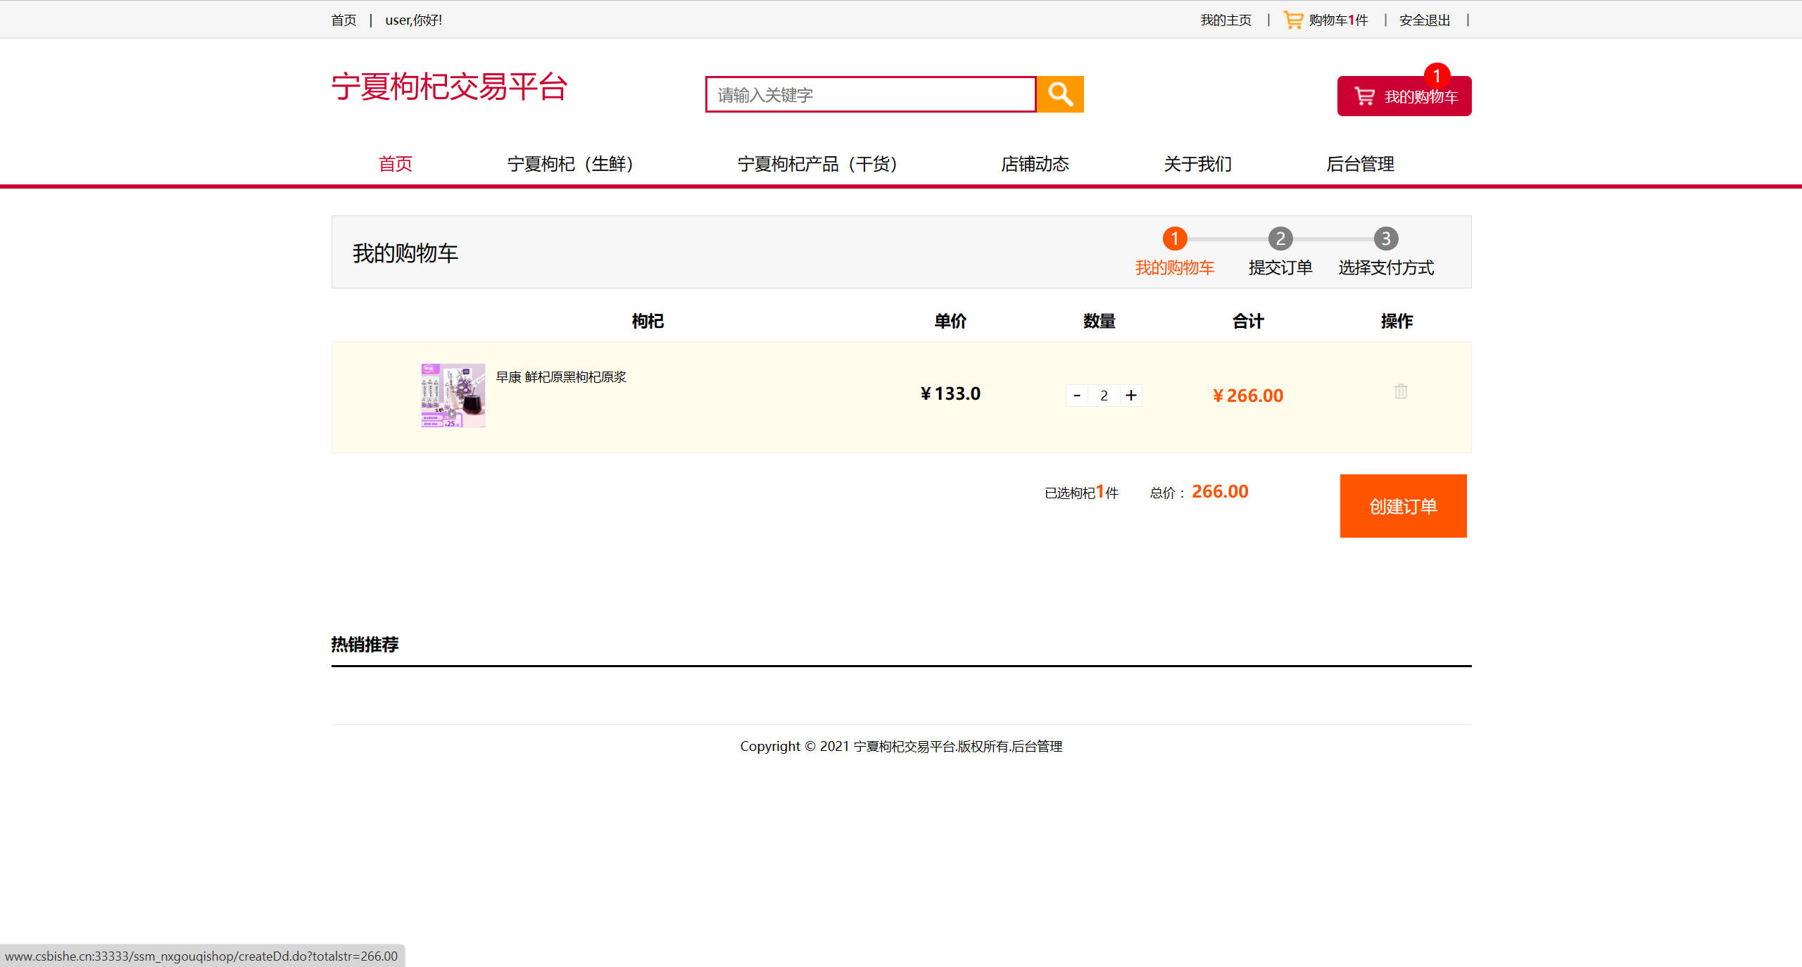This screenshot has width=1802, height=967.
Task: Click the 安全退出 logout link
Action: 1425,20
